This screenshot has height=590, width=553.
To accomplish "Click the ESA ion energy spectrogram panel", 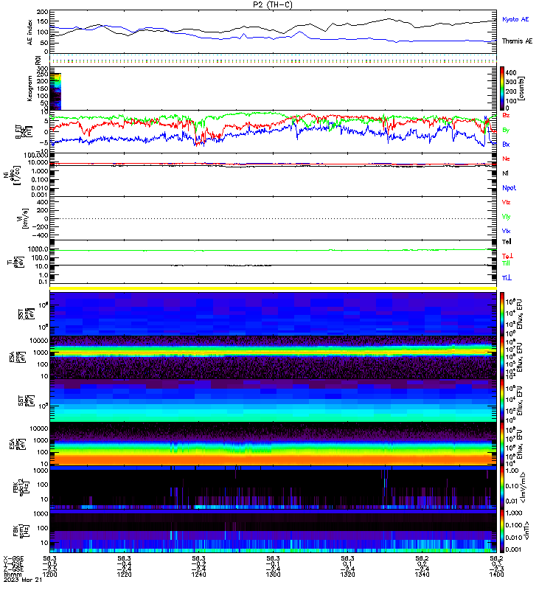I will (x=273, y=358).
